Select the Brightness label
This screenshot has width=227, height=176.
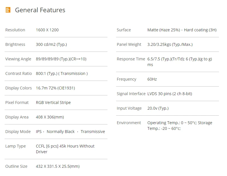(15, 44)
